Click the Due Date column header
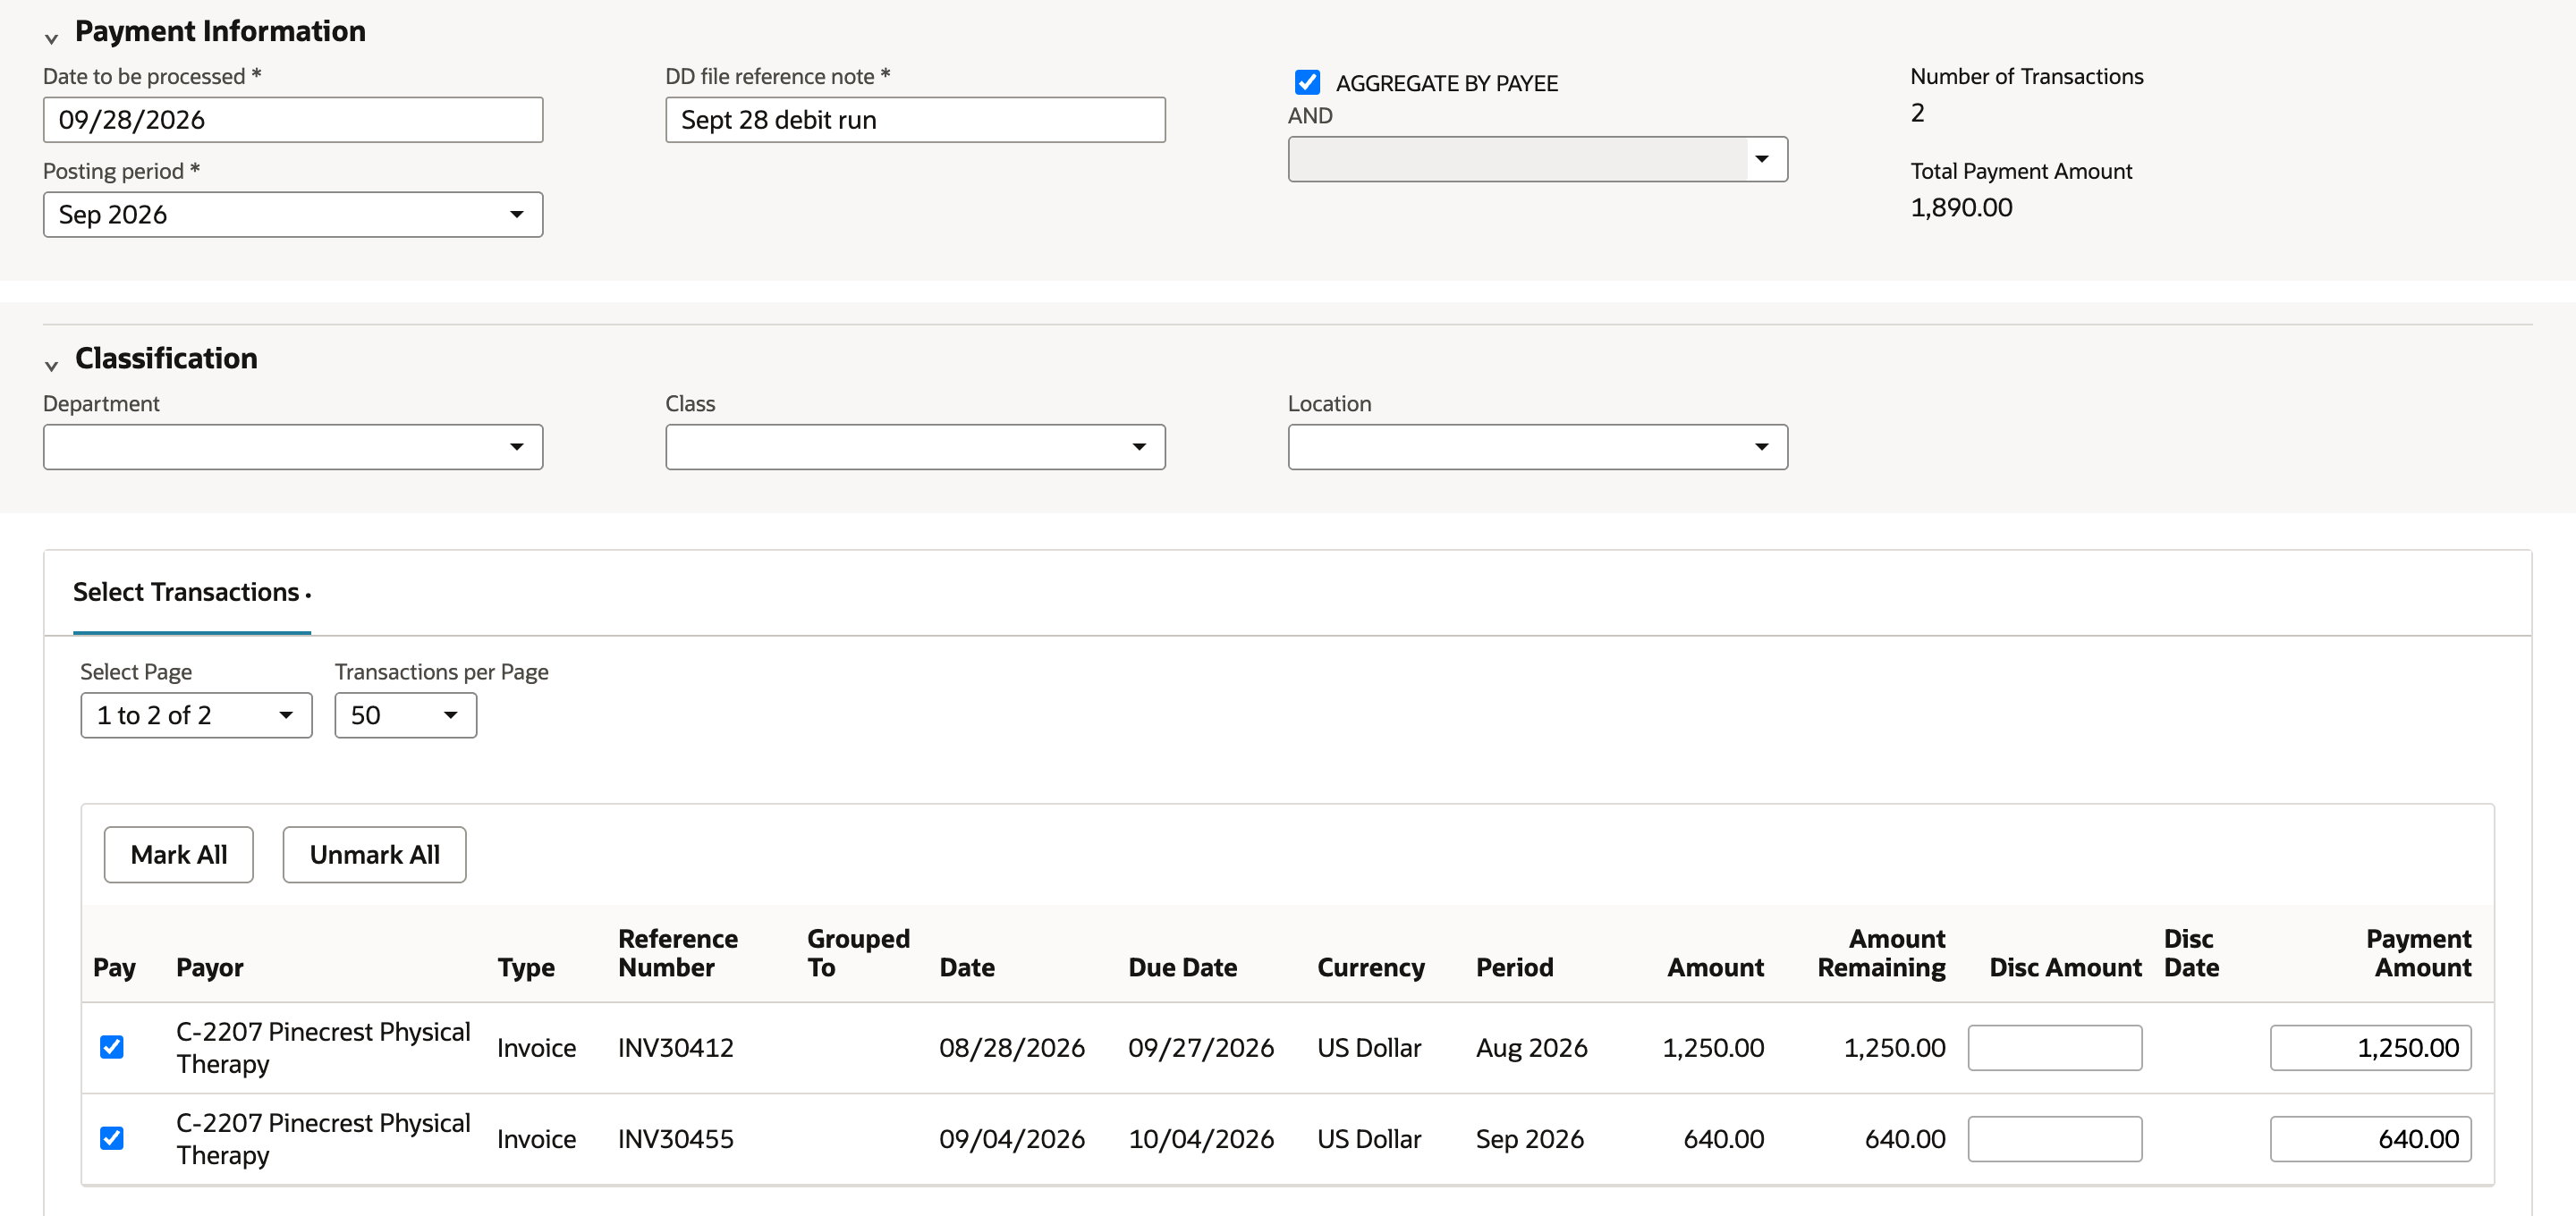Screen dimensions: 2576x1216 pos(1182,967)
